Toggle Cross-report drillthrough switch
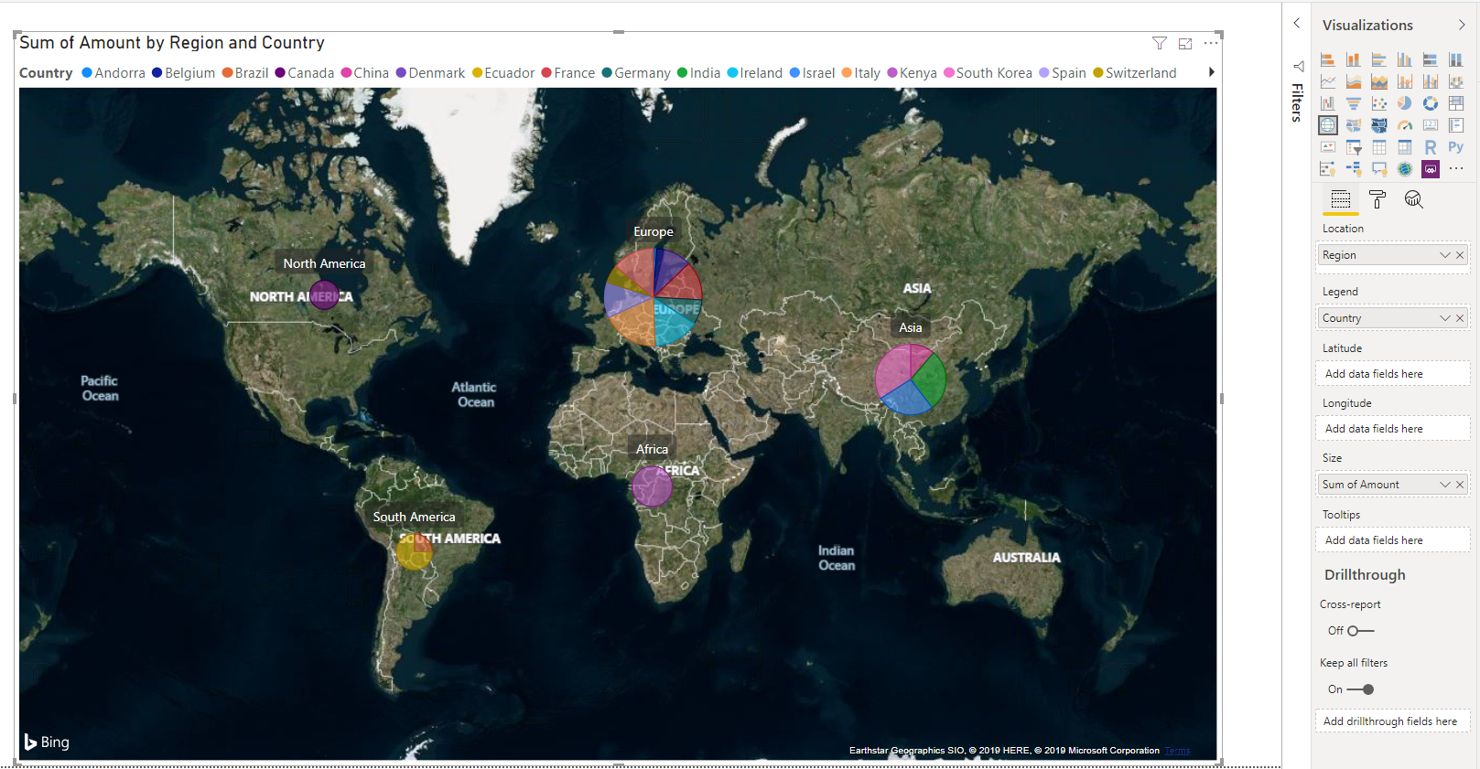This screenshot has height=769, width=1480. (x=1360, y=631)
